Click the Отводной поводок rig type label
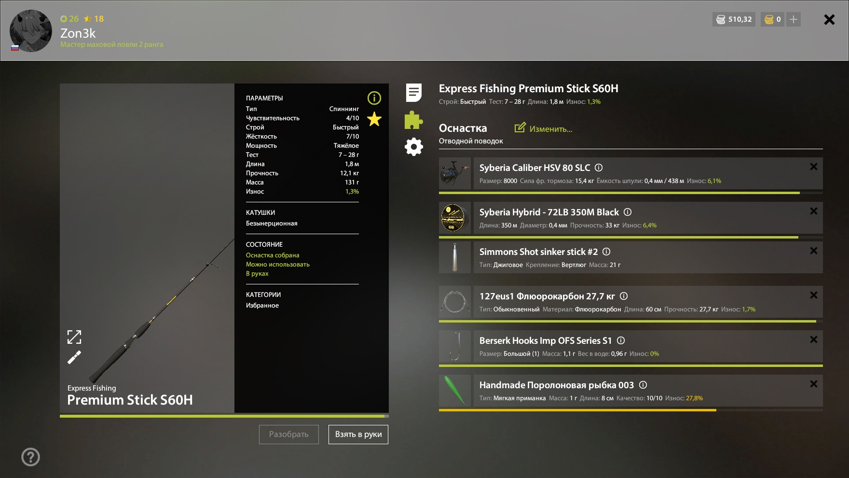 471,141
